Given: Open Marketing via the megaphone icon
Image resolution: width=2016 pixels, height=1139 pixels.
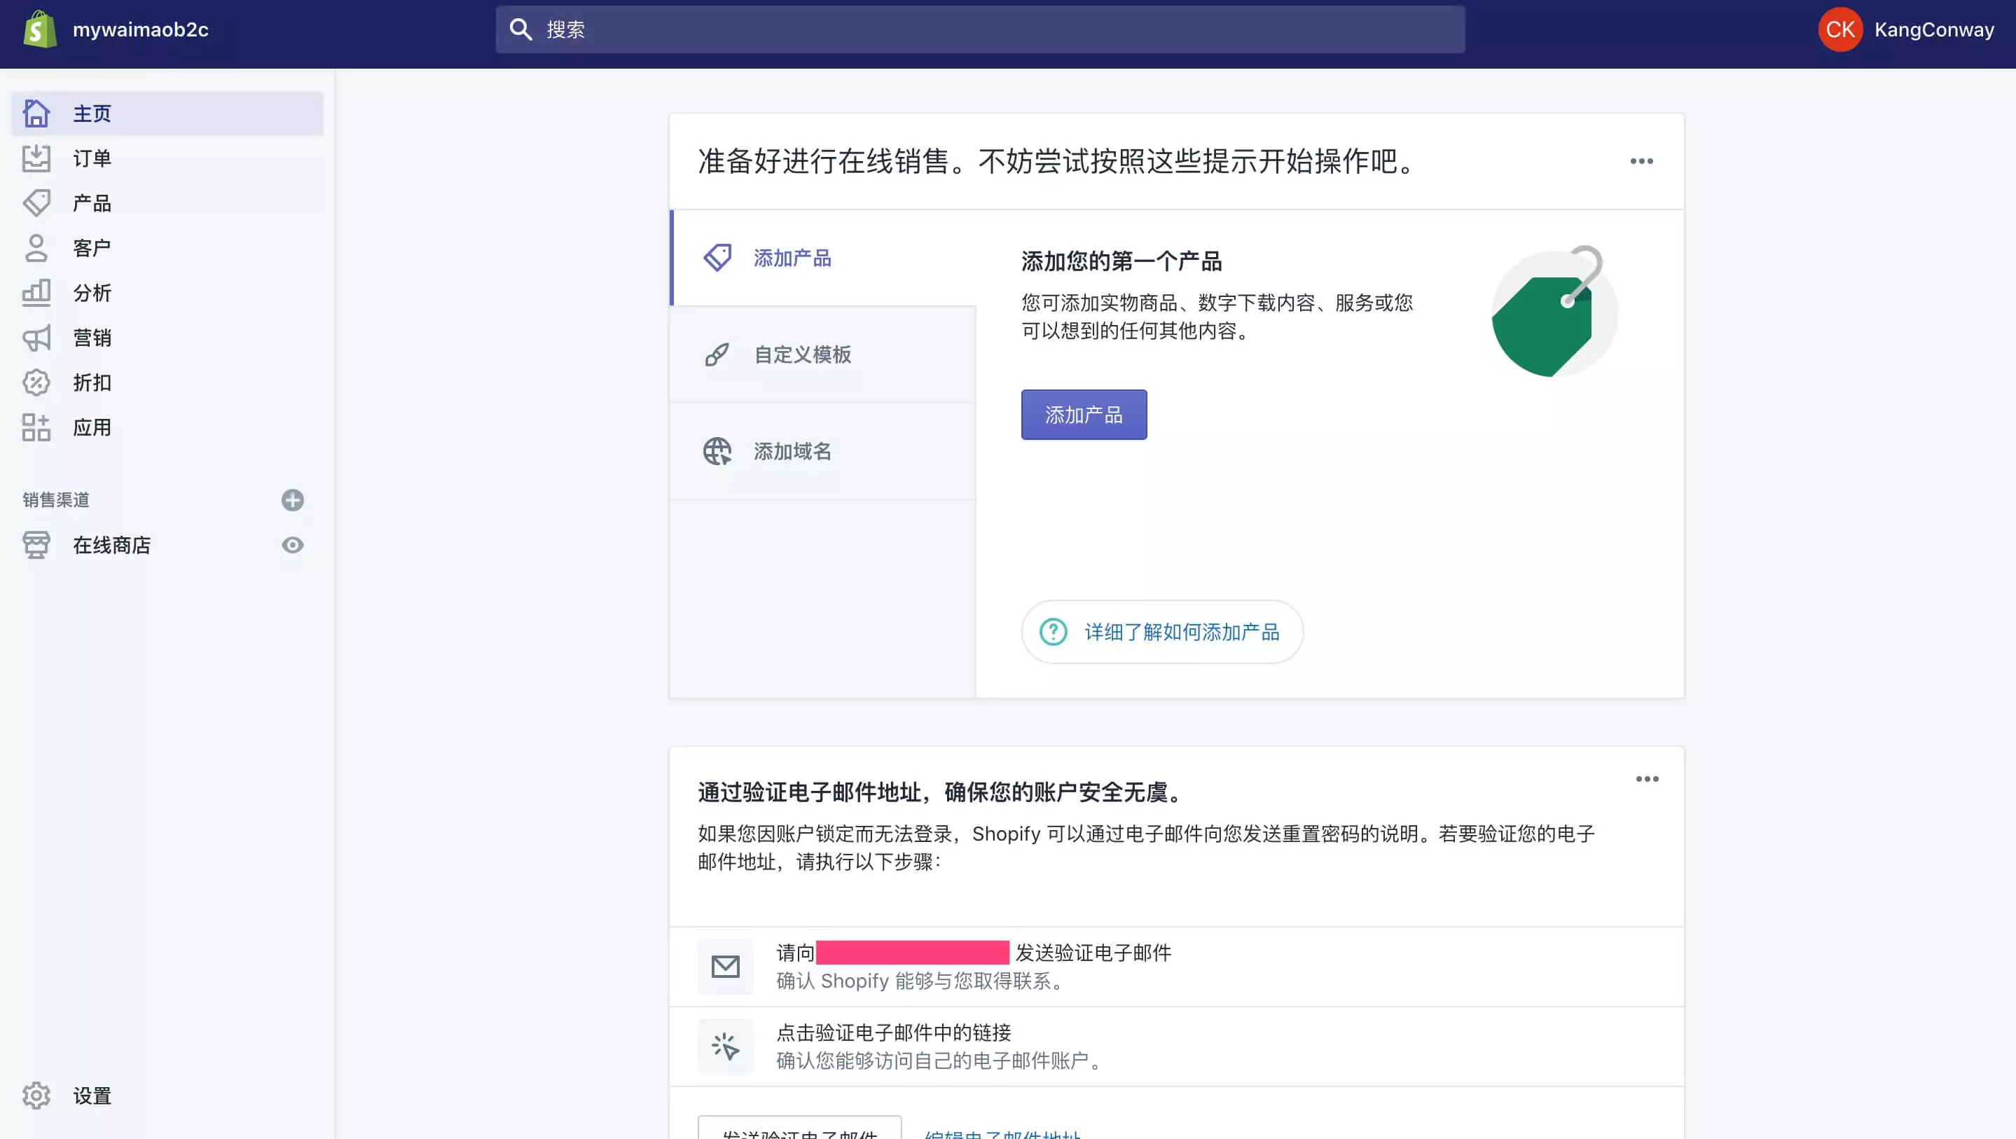Looking at the screenshot, I should point(36,338).
